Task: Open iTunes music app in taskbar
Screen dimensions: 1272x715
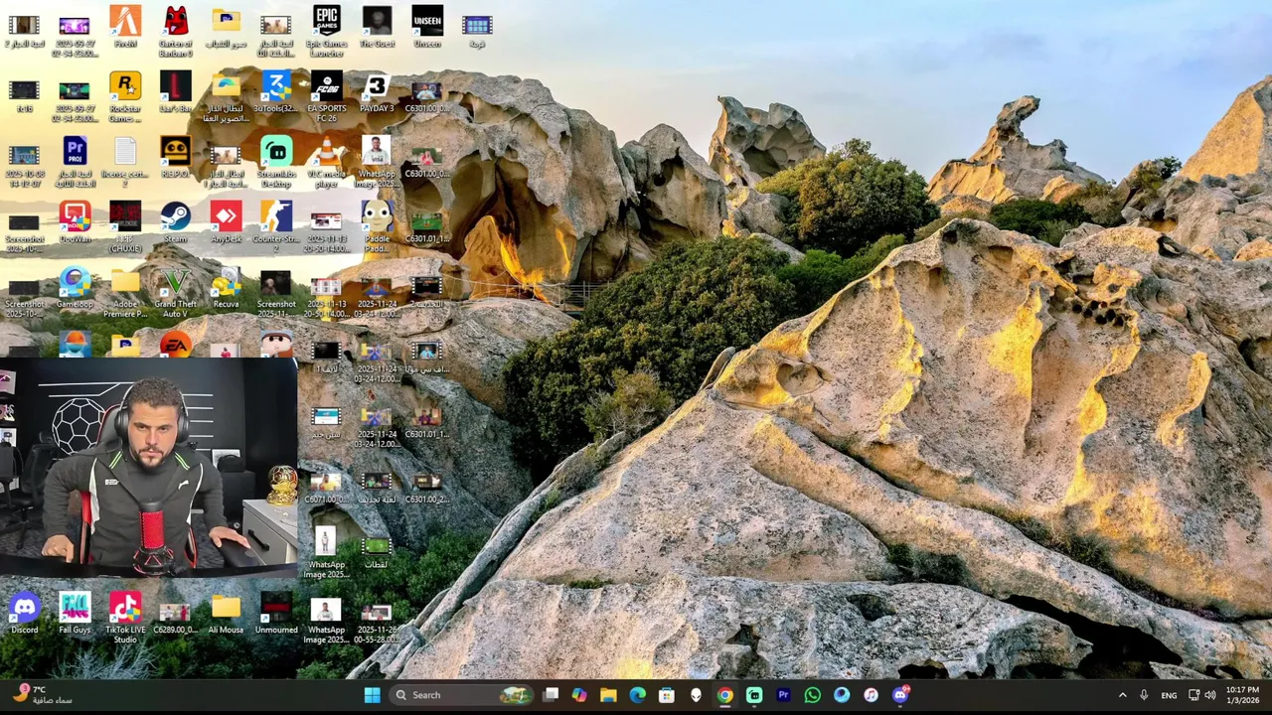Action: 871,695
